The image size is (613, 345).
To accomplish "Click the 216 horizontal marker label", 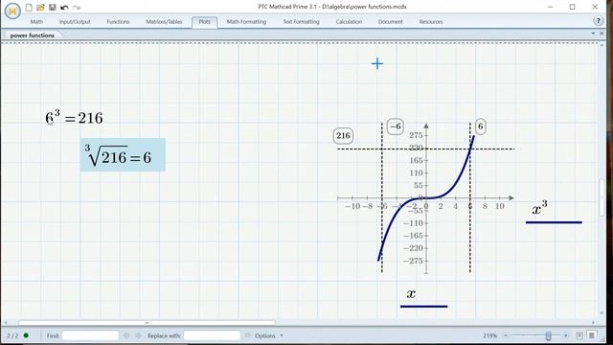I will pos(343,136).
